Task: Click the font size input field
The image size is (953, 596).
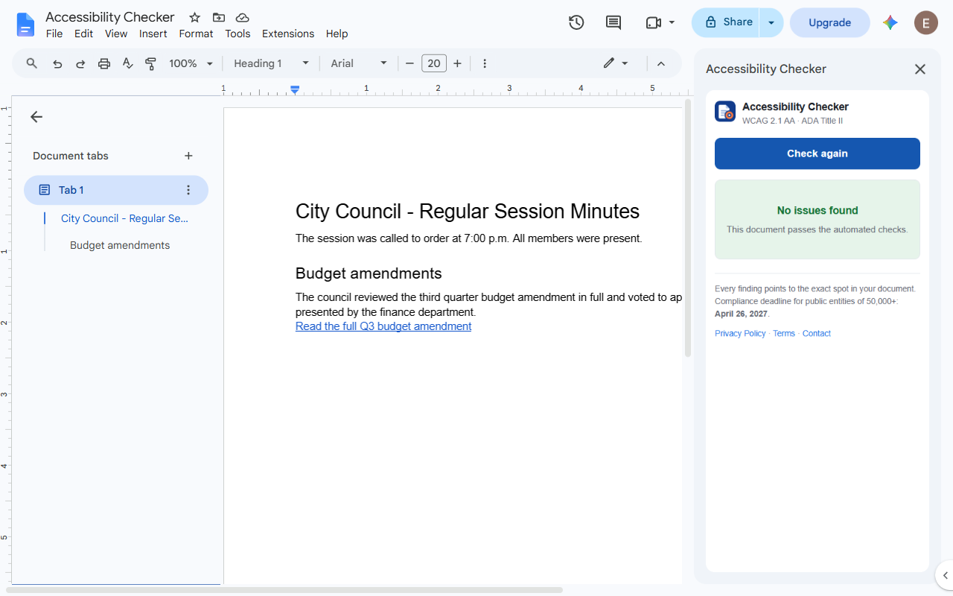Action: coord(434,63)
